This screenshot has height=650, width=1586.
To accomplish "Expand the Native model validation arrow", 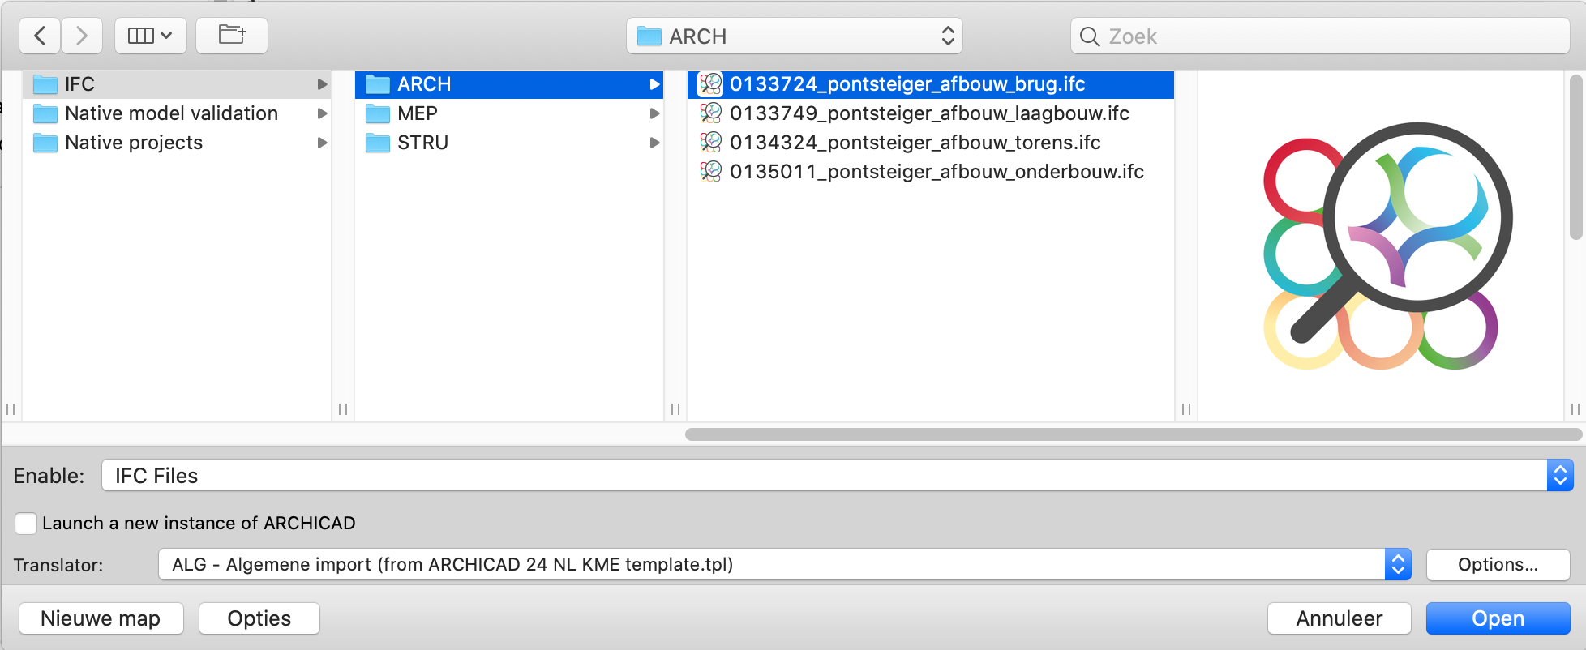I will tap(322, 113).
